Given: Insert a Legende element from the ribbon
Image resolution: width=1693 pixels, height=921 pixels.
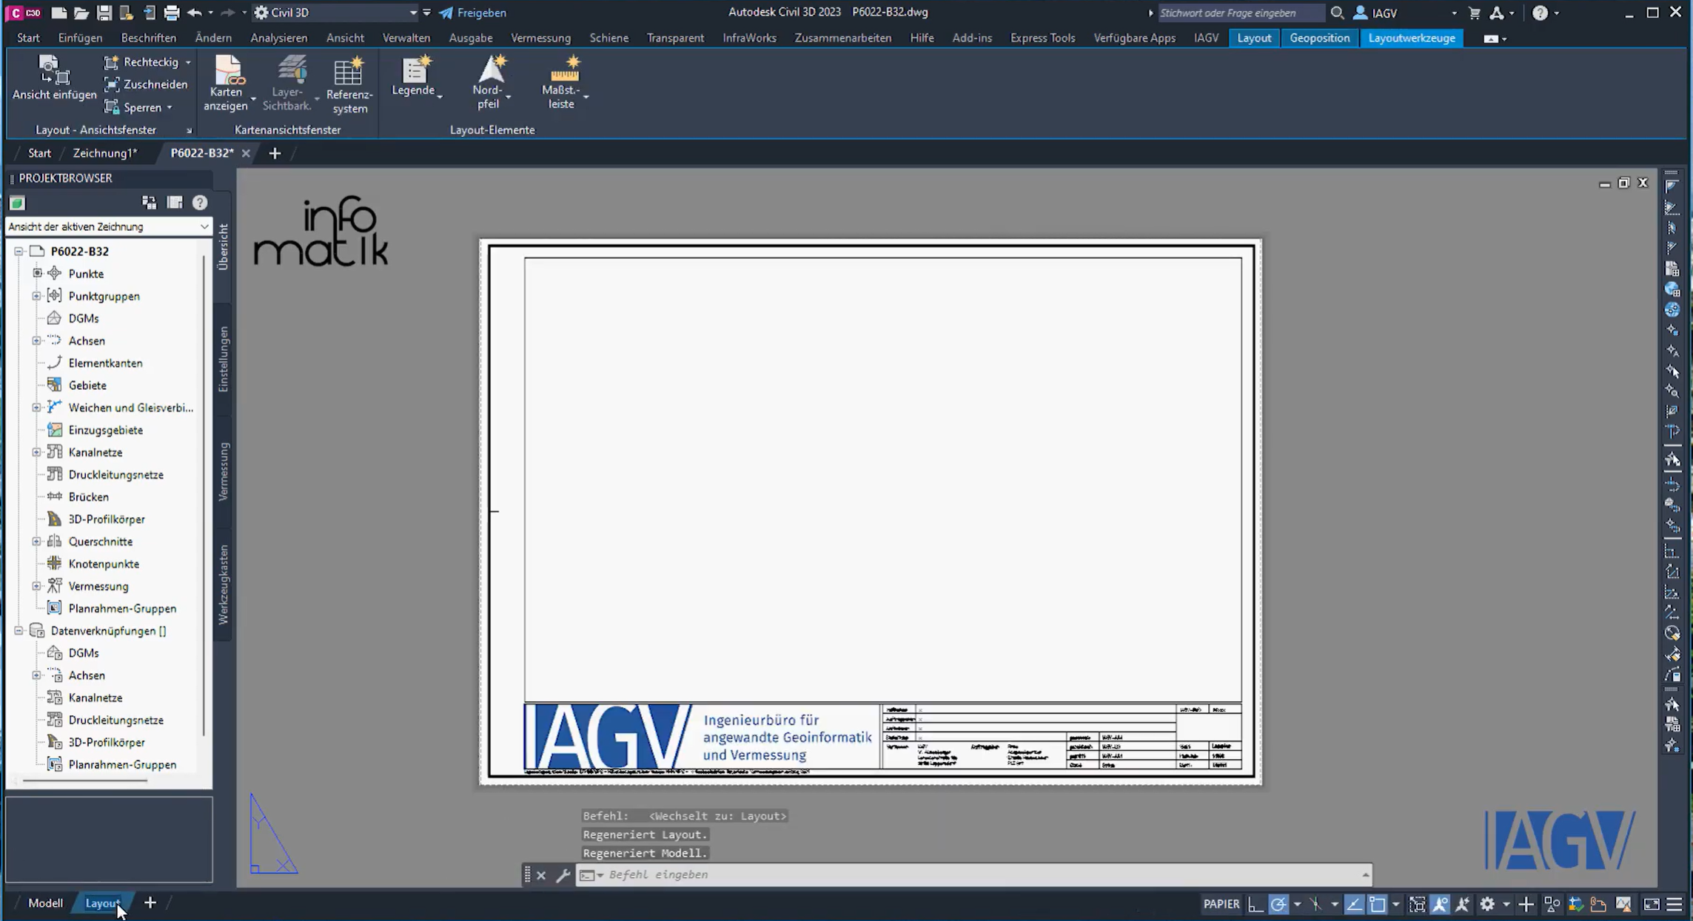Looking at the screenshot, I should point(414,71).
